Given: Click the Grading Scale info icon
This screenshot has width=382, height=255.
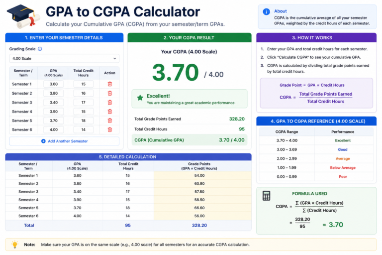Looking at the screenshot, I should coord(40,49).
